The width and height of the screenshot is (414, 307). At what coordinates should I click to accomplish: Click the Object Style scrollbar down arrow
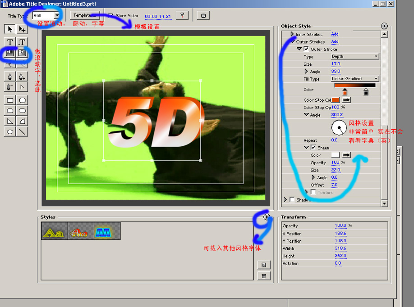point(384,203)
